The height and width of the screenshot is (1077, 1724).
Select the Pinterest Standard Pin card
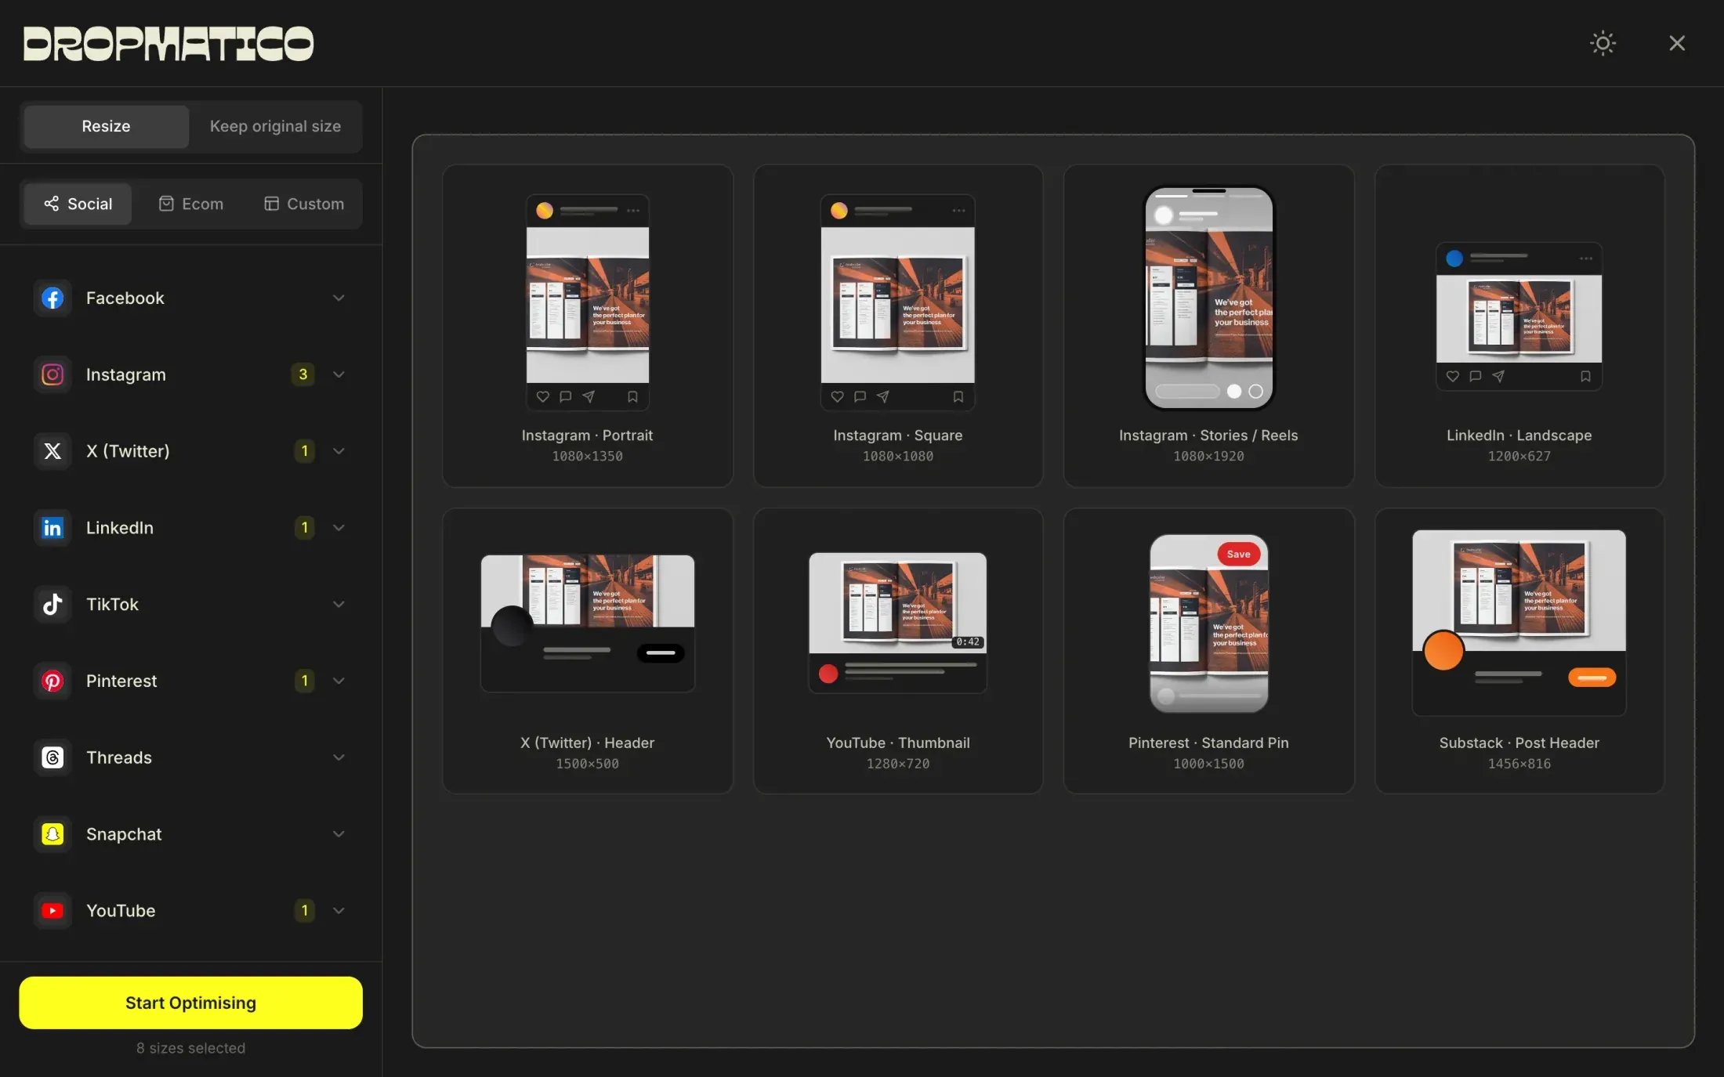(x=1208, y=651)
